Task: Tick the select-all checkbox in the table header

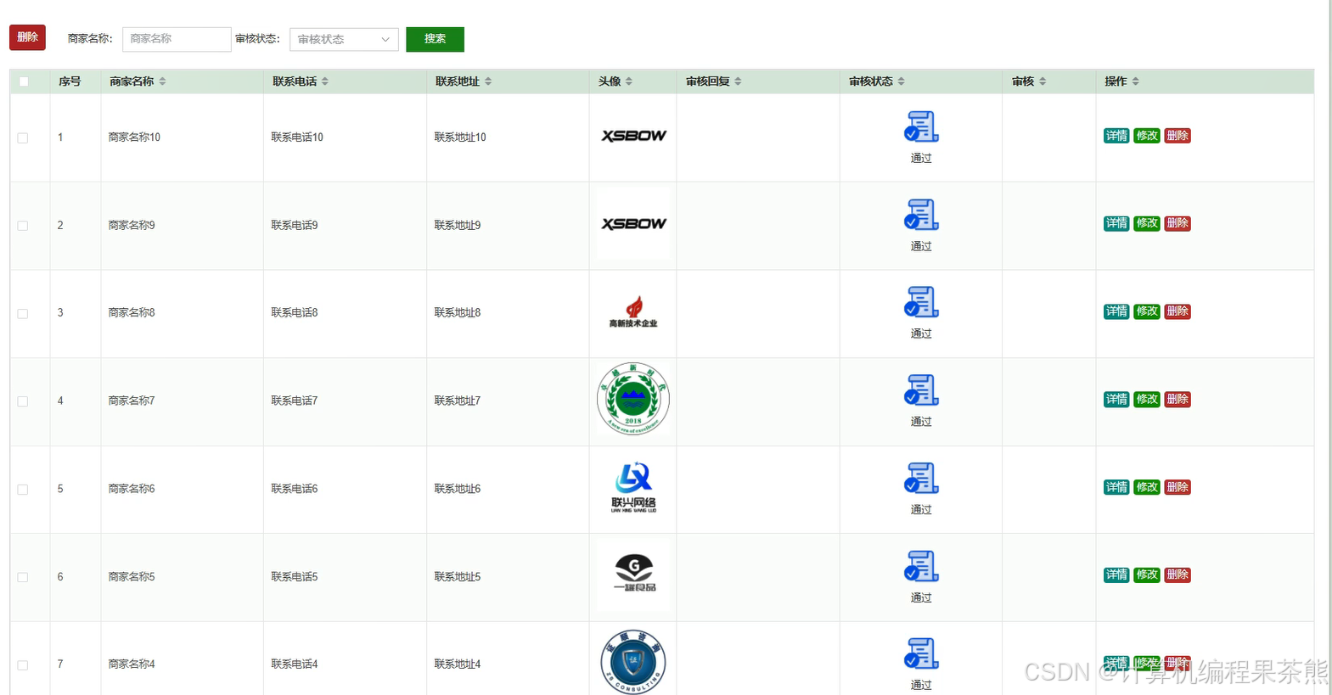Action: (x=24, y=81)
